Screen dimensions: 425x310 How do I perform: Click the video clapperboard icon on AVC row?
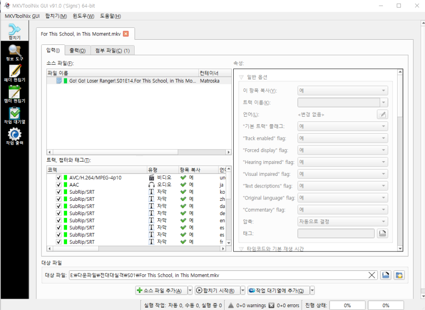point(152,177)
